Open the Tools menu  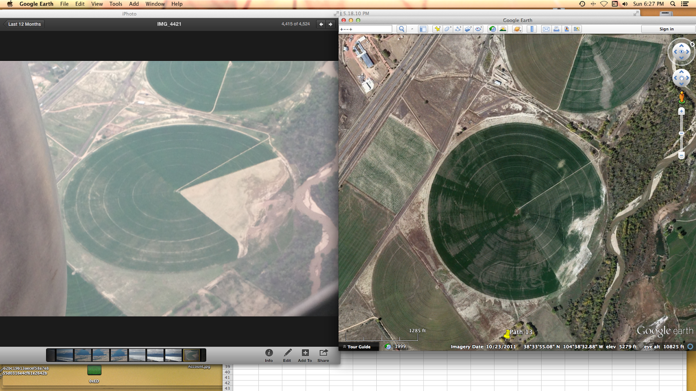[x=116, y=4]
